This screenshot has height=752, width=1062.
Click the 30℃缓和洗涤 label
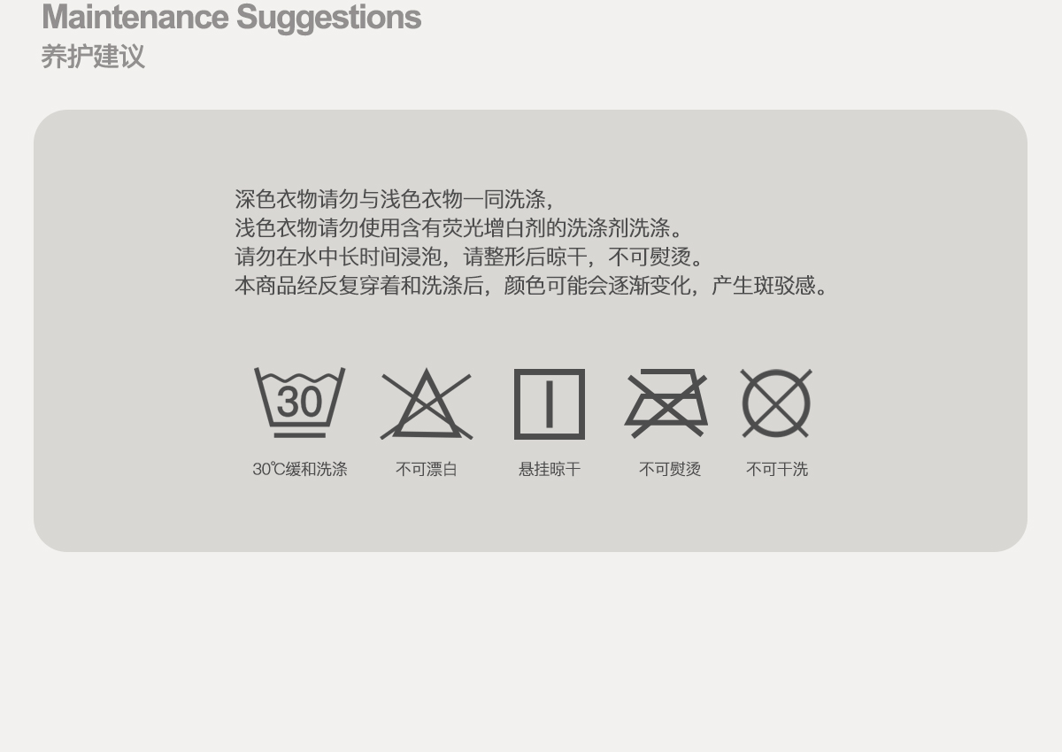point(300,469)
